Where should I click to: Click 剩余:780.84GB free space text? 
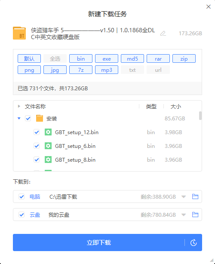coord(158,215)
